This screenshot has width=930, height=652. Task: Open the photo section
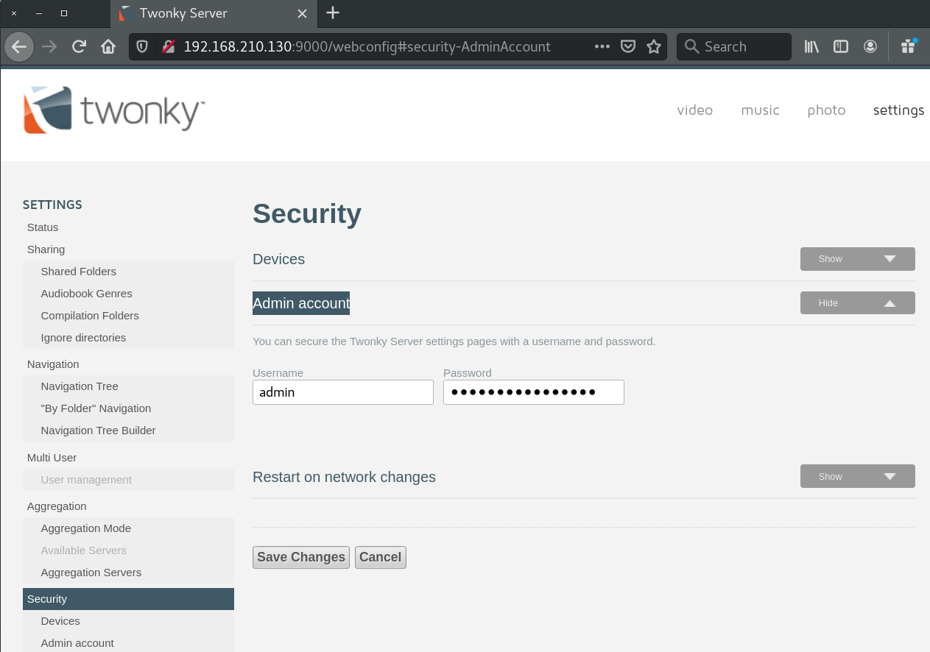[x=826, y=110]
